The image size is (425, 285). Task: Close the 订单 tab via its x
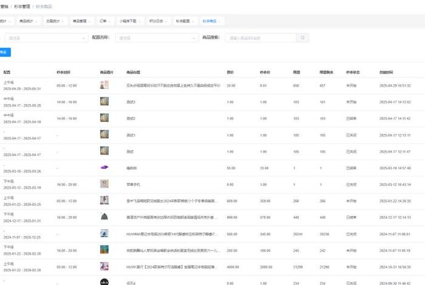pos(109,21)
